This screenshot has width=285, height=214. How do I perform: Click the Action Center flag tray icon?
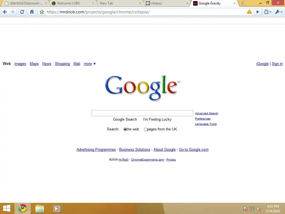point(245,209)
